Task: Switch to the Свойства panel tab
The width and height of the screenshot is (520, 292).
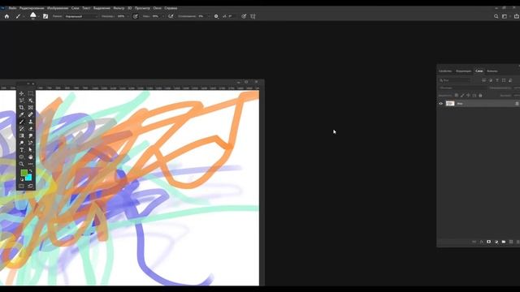Action: pyautogui.click(x=445, y=71)
